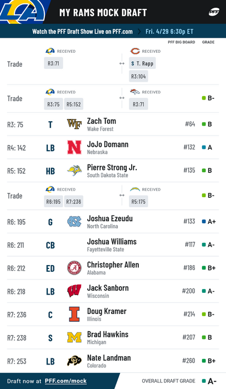Click the Fri. 4/29 6:30p ET banner text
This screenshot has height=389, width=226.
(169, 32)
